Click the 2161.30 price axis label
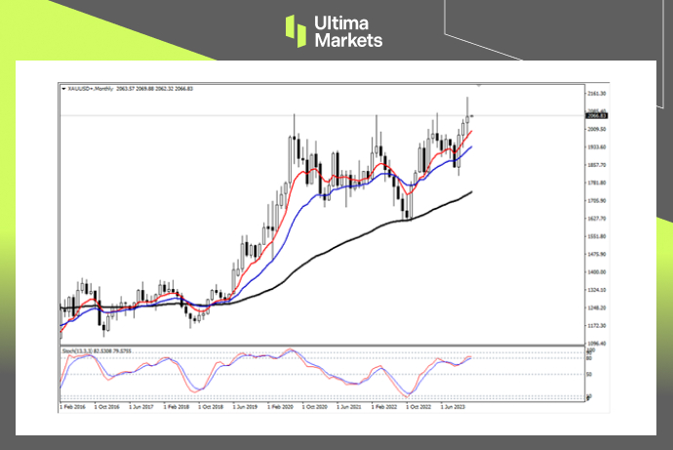Image resolution: width=673 pixels, height=450 pixels. click(597, 94)
